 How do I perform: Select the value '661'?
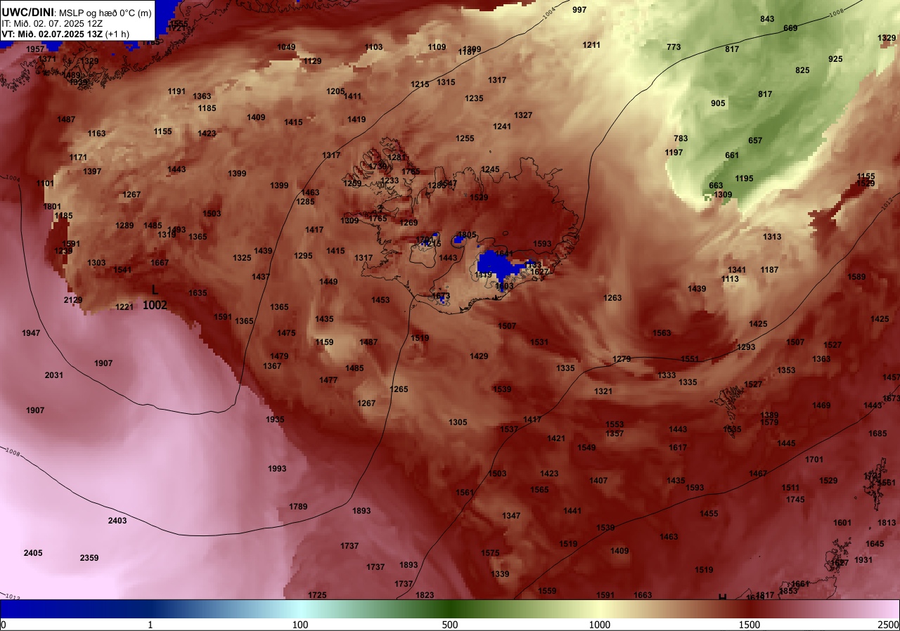732,155
